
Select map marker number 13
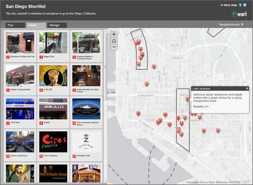click(181, 134)
